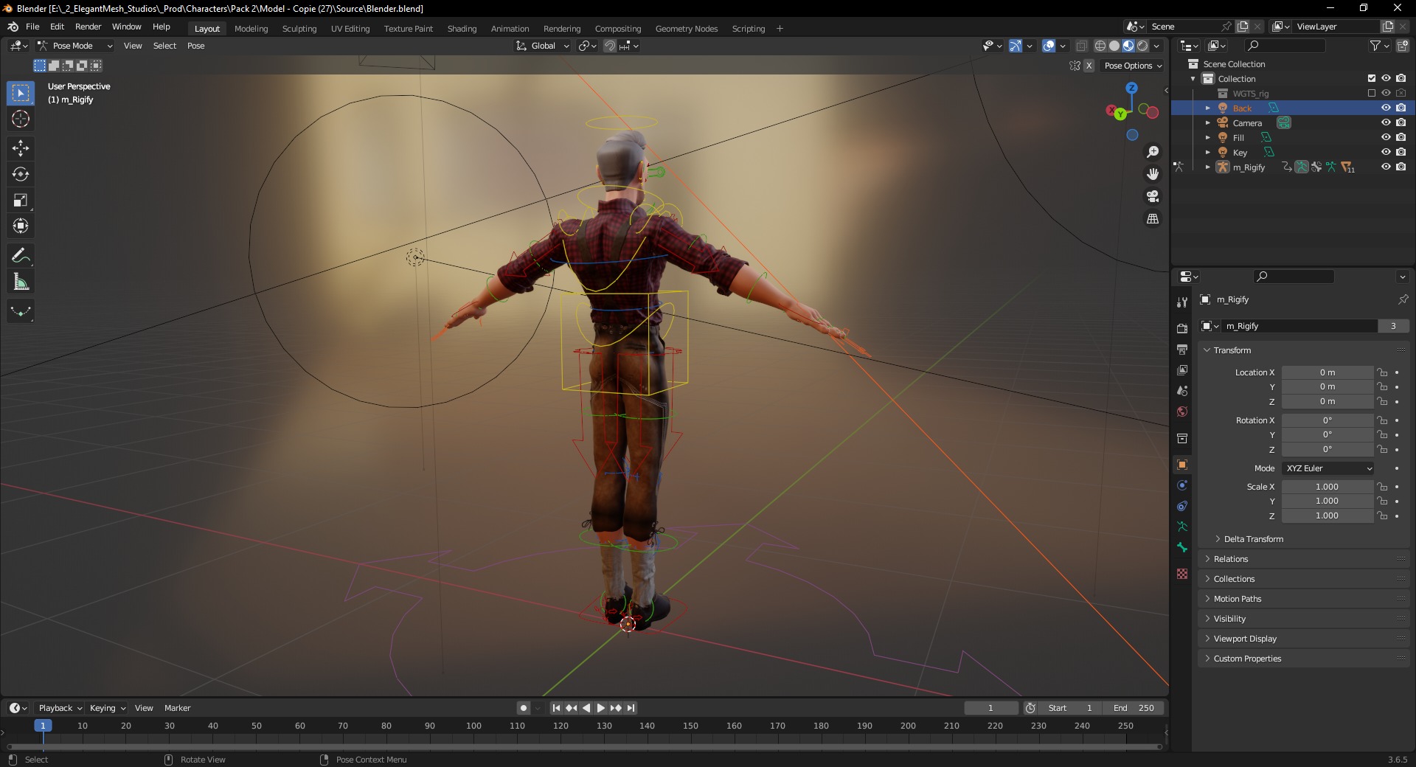The image size is (1416, 767).
Task: Switch to the Shading workspace tab
Action: 462,29
